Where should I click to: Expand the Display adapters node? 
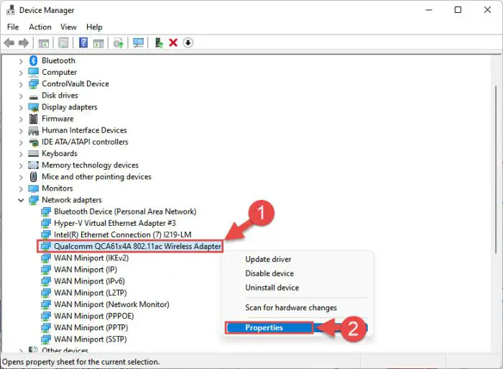[21, 107]
